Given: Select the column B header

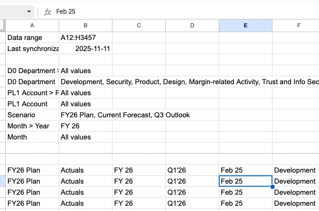Looking at the screenshot, I should click(86, 25).
